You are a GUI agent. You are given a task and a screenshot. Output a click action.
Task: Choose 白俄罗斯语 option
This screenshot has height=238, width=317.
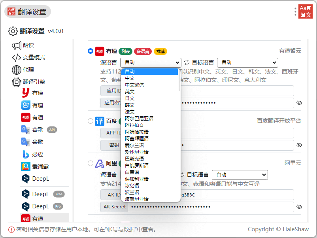click(x=149, y=166)
